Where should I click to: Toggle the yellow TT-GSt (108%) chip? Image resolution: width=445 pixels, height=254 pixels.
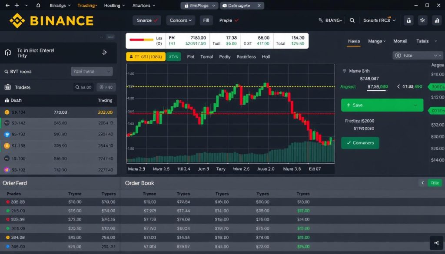[146, 57]
